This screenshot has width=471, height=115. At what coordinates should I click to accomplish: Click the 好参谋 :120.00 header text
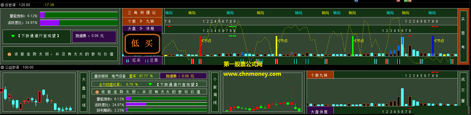pos(17,5)
